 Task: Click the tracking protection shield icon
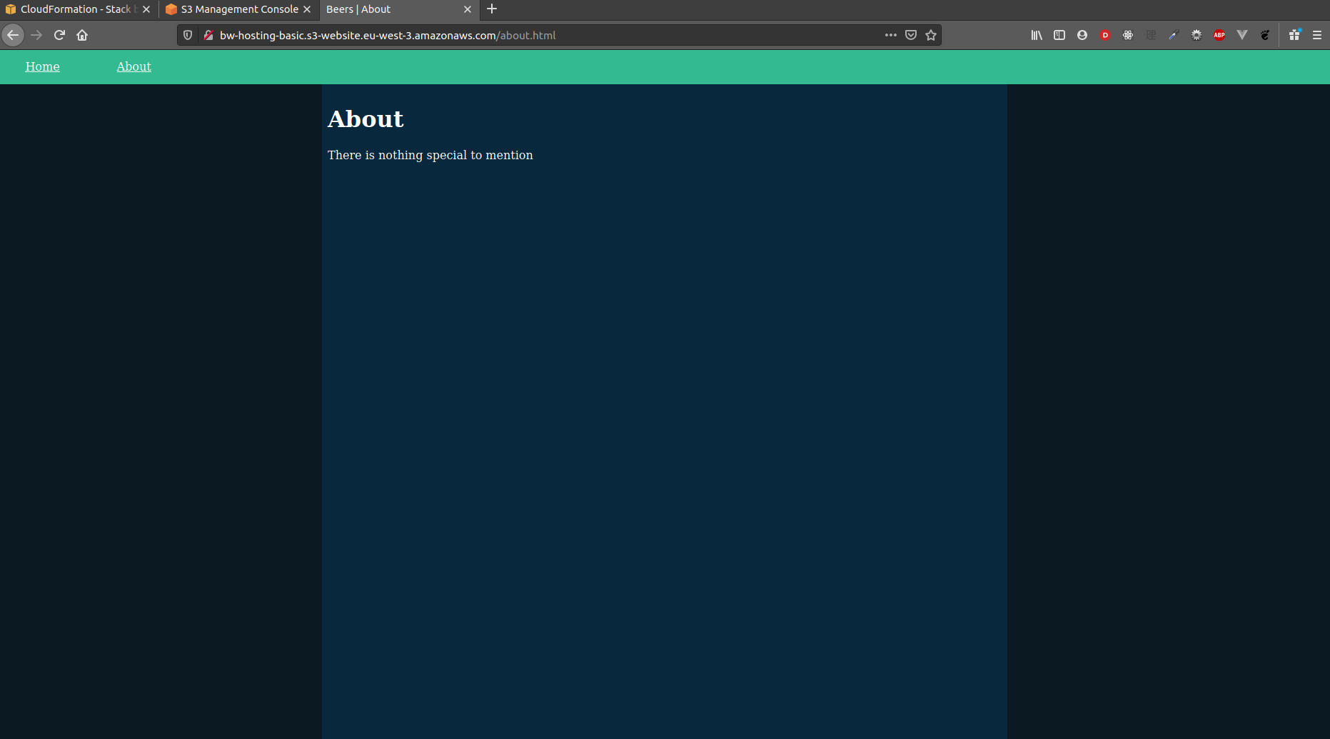click(x=187, y=35)
